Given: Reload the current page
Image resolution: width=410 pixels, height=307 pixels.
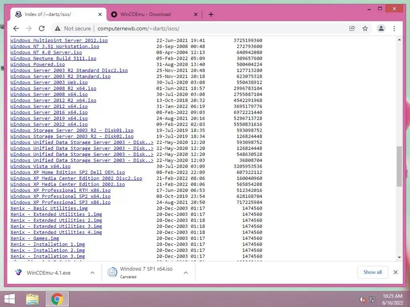Looking at the screenshot, I should pyautogui.click(x=42, y=28).
